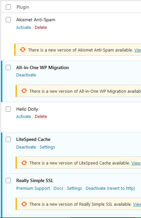This screenshot has height=218, width=141.
Task: Click the Hello Dolly plugin title
Action: (27, 109)
